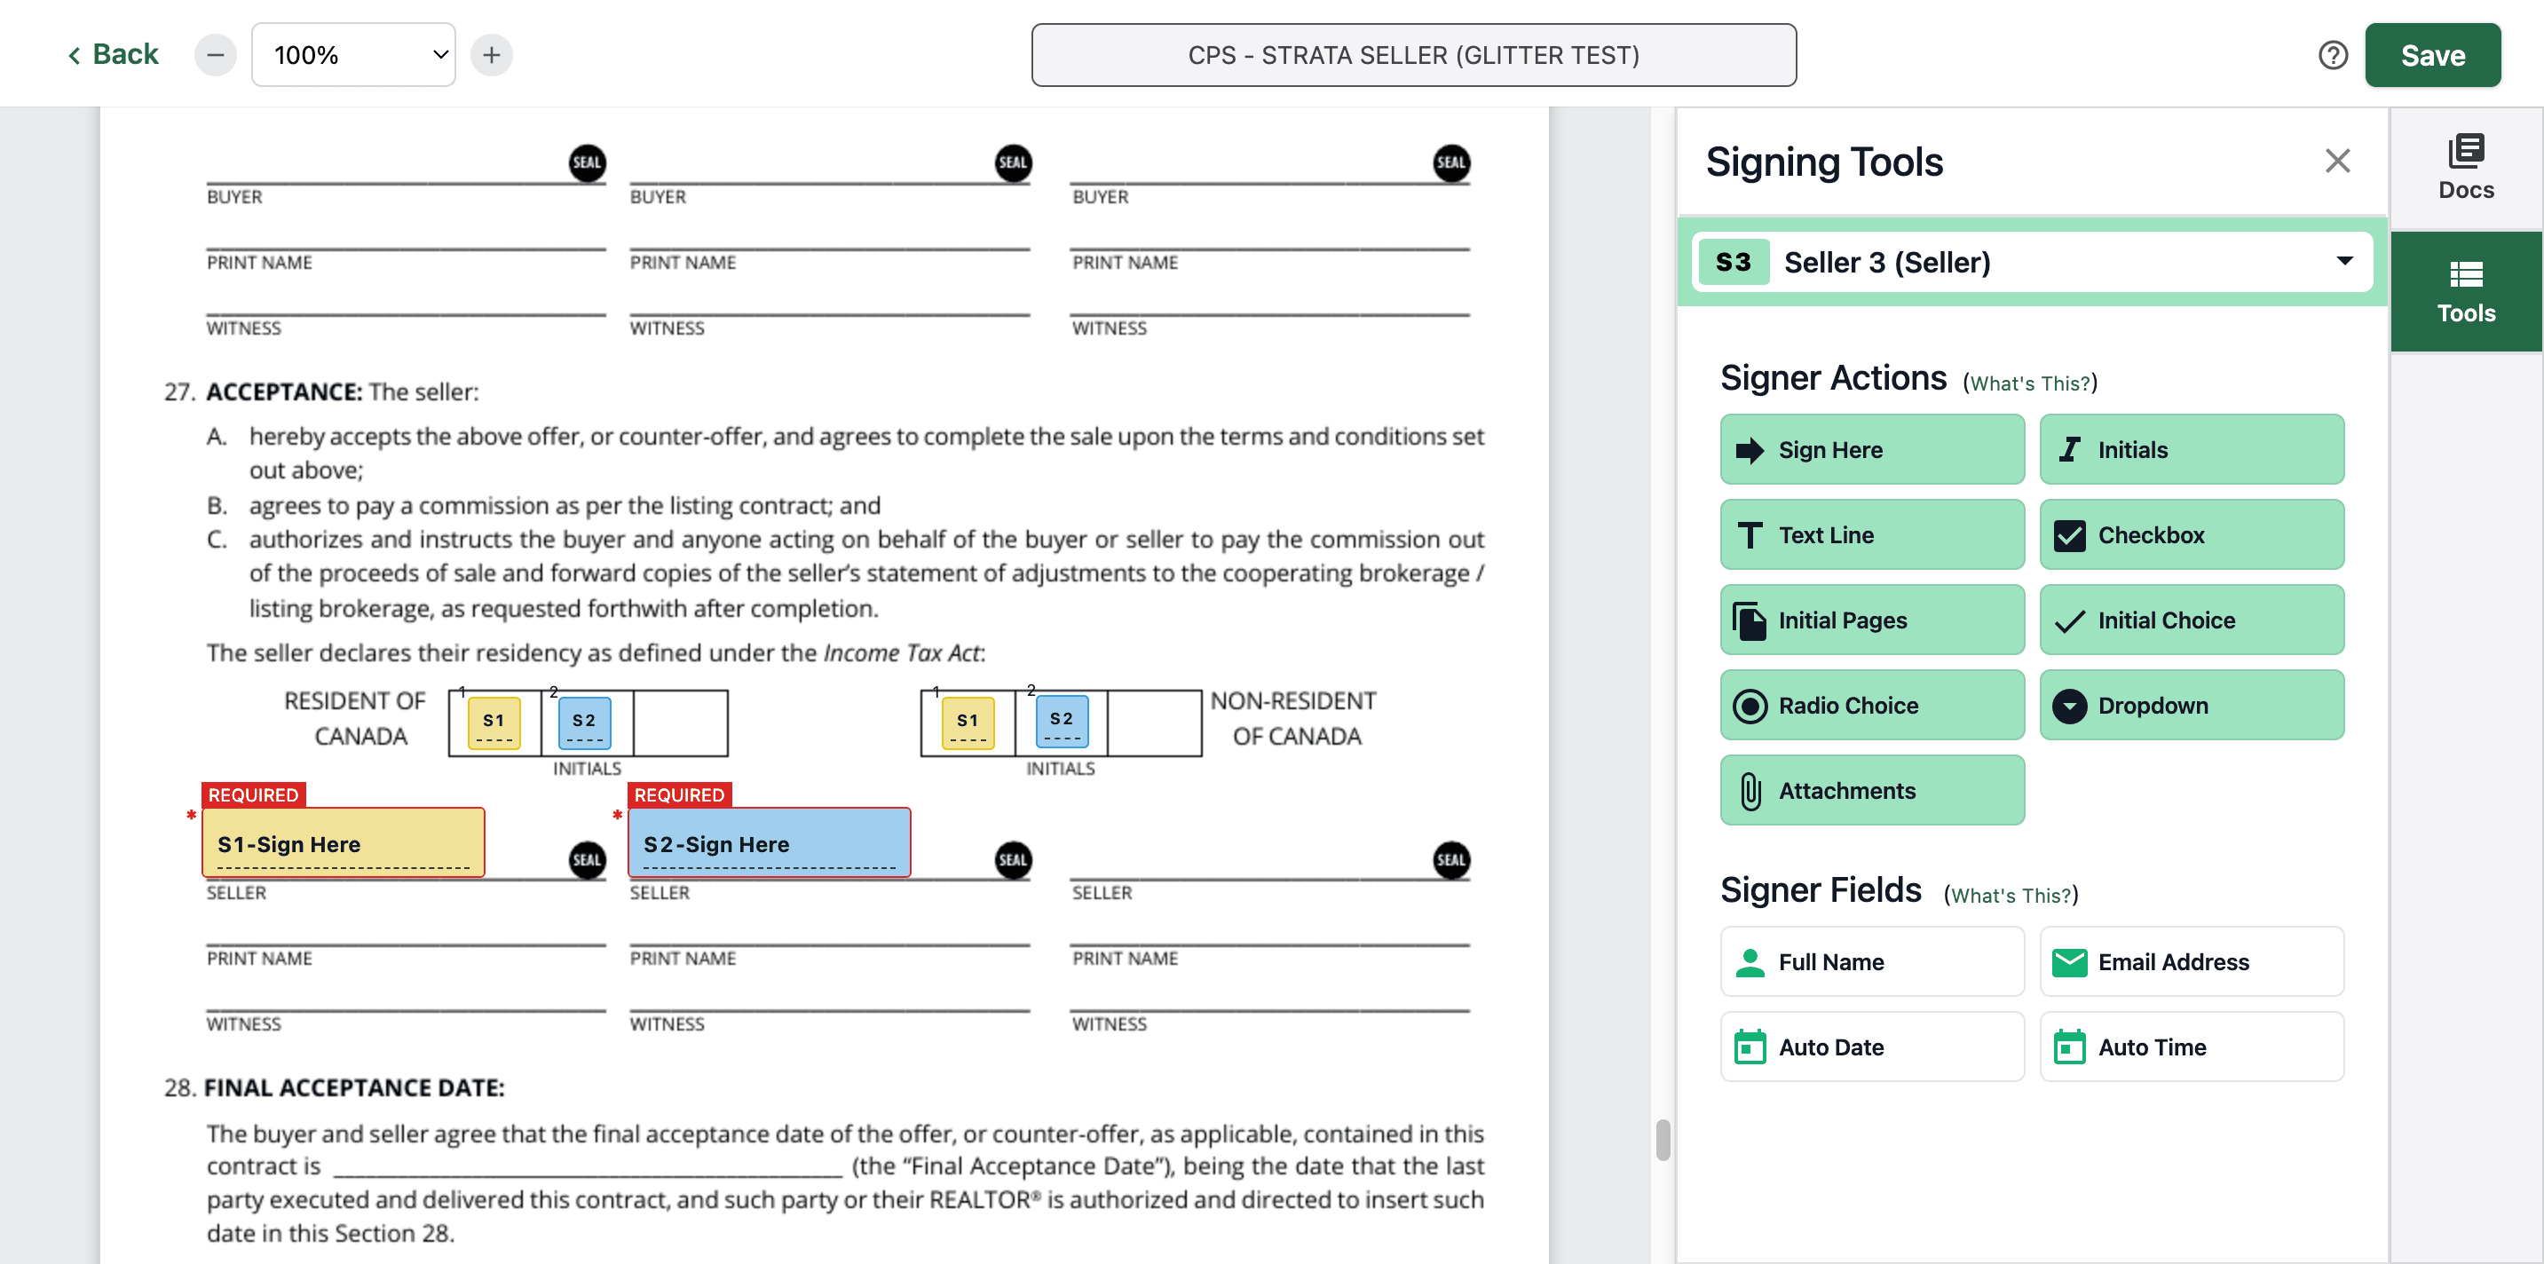Image resolution: width=2544 pixels, height=1264 pixels.
Task: Switch to the Tools tab
Action: [x=2465, y=292]
